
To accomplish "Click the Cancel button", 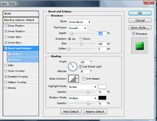I will pos(140,20).
